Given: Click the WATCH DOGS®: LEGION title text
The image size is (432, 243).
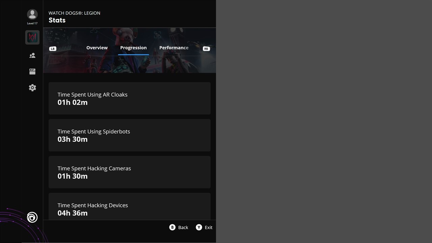Looking at the screenshot, I should coord(74,13).
